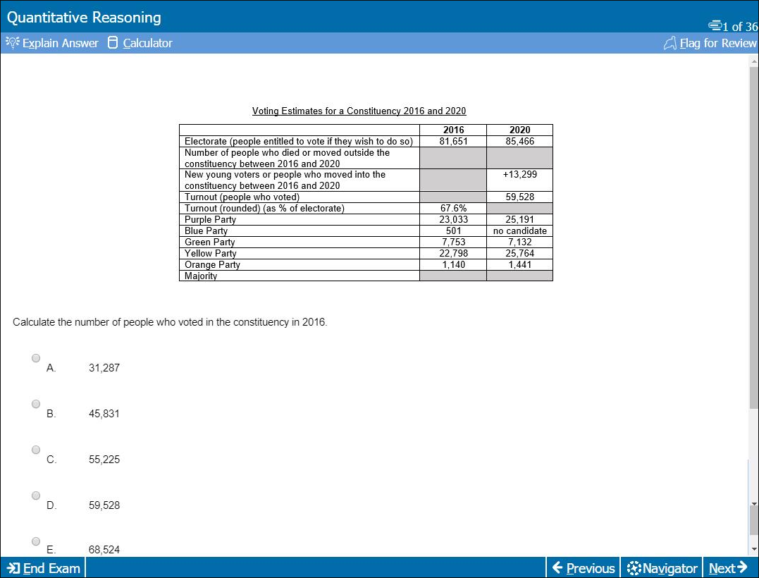Screen dimensions: 759x578
Task: Click the question text about 2016 voters
Action: (170, 322)
